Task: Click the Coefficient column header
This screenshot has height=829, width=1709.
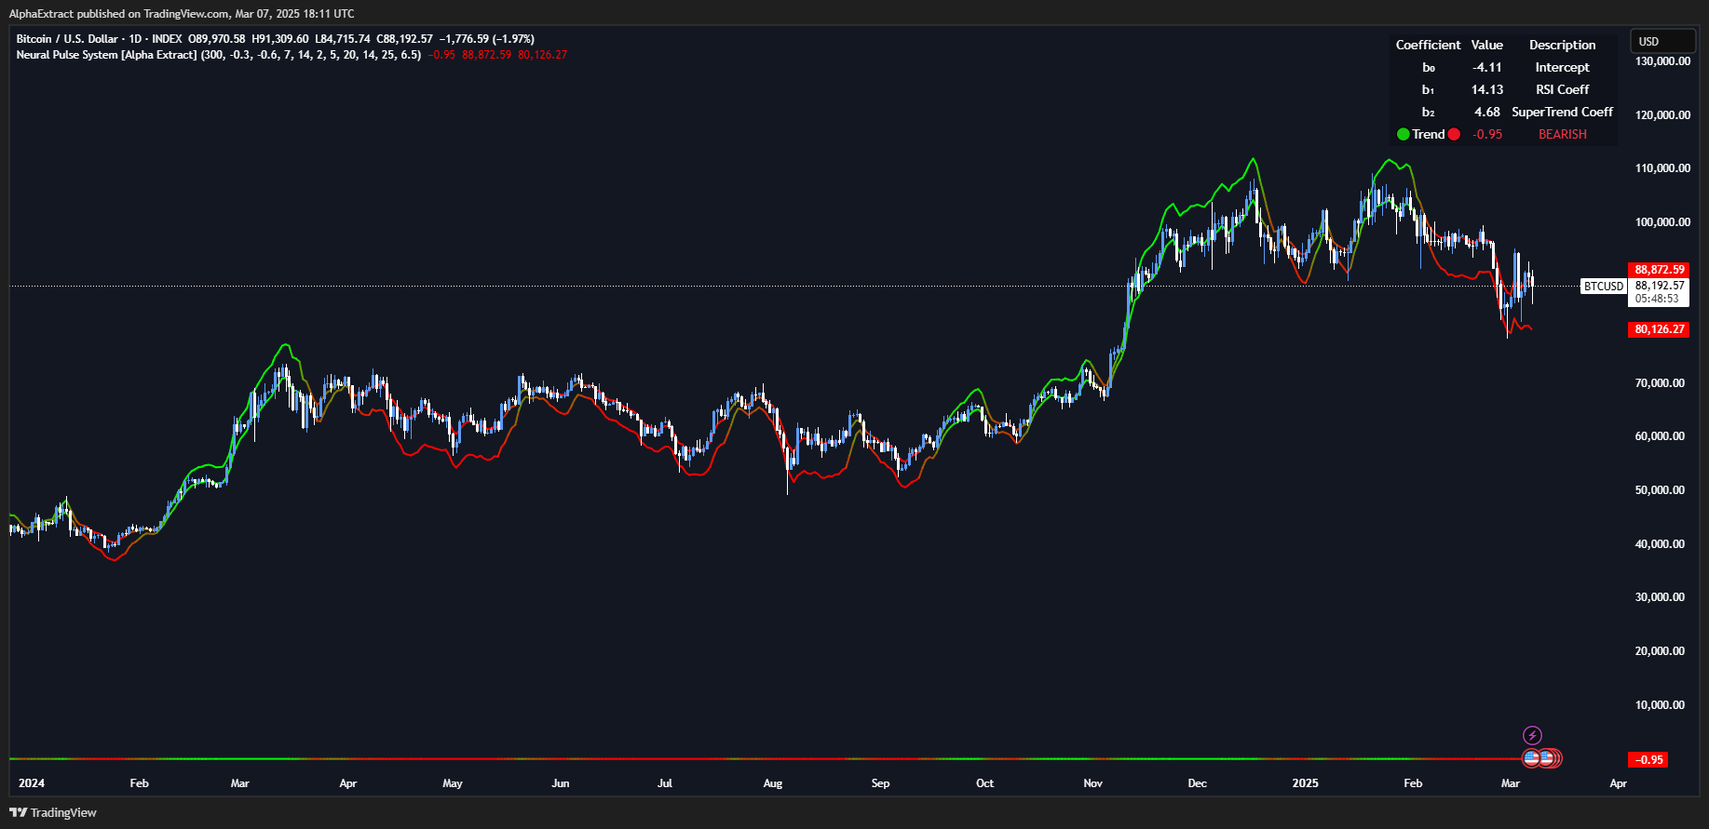Action: click(1428, 45)
